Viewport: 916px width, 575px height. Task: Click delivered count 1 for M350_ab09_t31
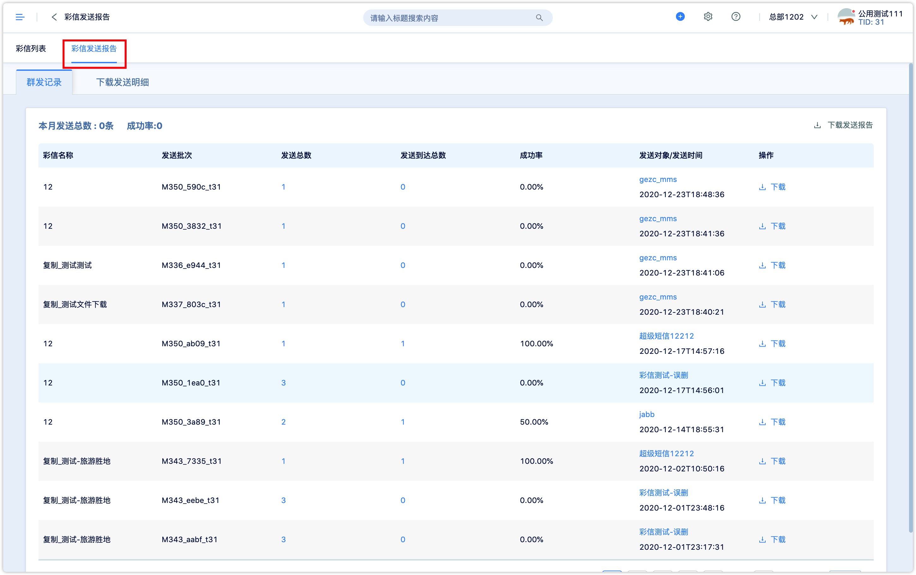[x=403, y=344]
